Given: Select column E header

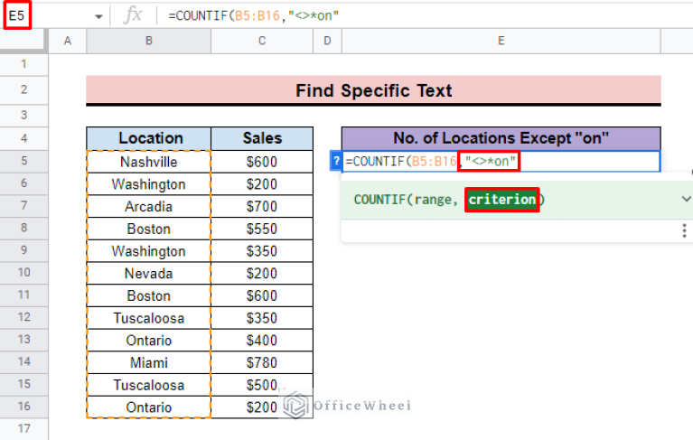Looking at the screenshot, I should (501, 41).
